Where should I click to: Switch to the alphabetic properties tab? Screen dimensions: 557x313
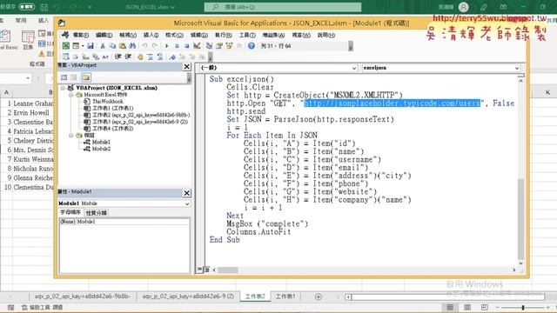coord(70,212)
